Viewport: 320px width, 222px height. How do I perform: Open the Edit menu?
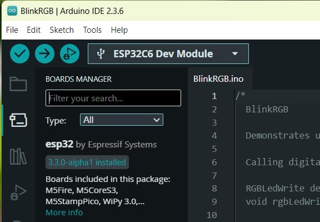tap(34, 30)
